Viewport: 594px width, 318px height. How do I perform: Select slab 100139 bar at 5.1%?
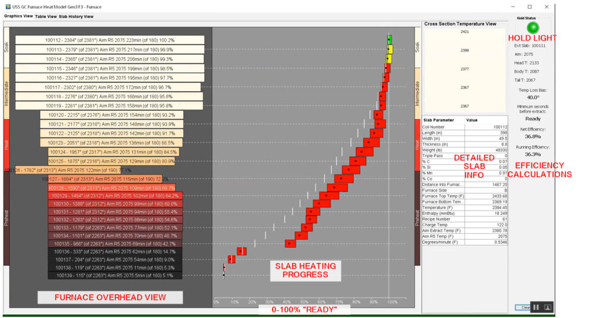115,276
